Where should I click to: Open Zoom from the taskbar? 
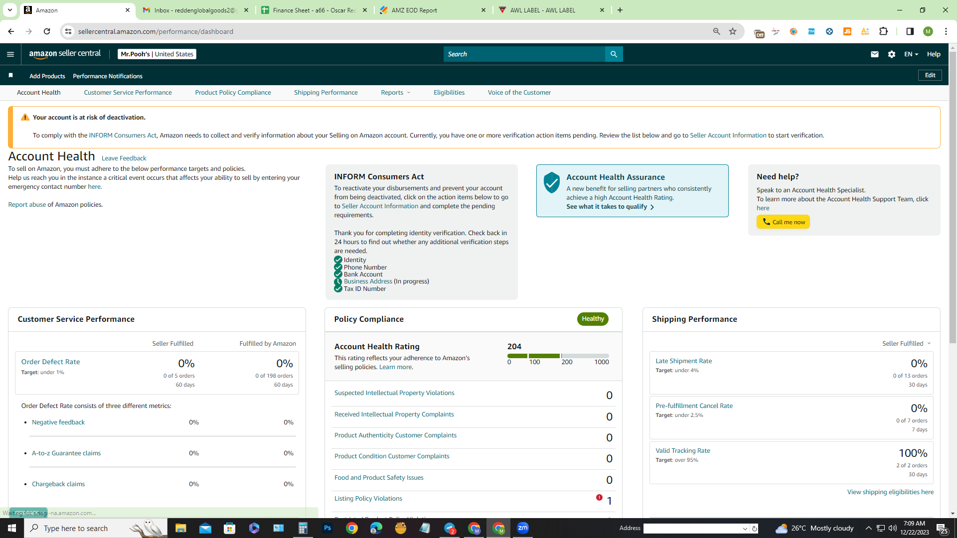(x=523, y=528)
